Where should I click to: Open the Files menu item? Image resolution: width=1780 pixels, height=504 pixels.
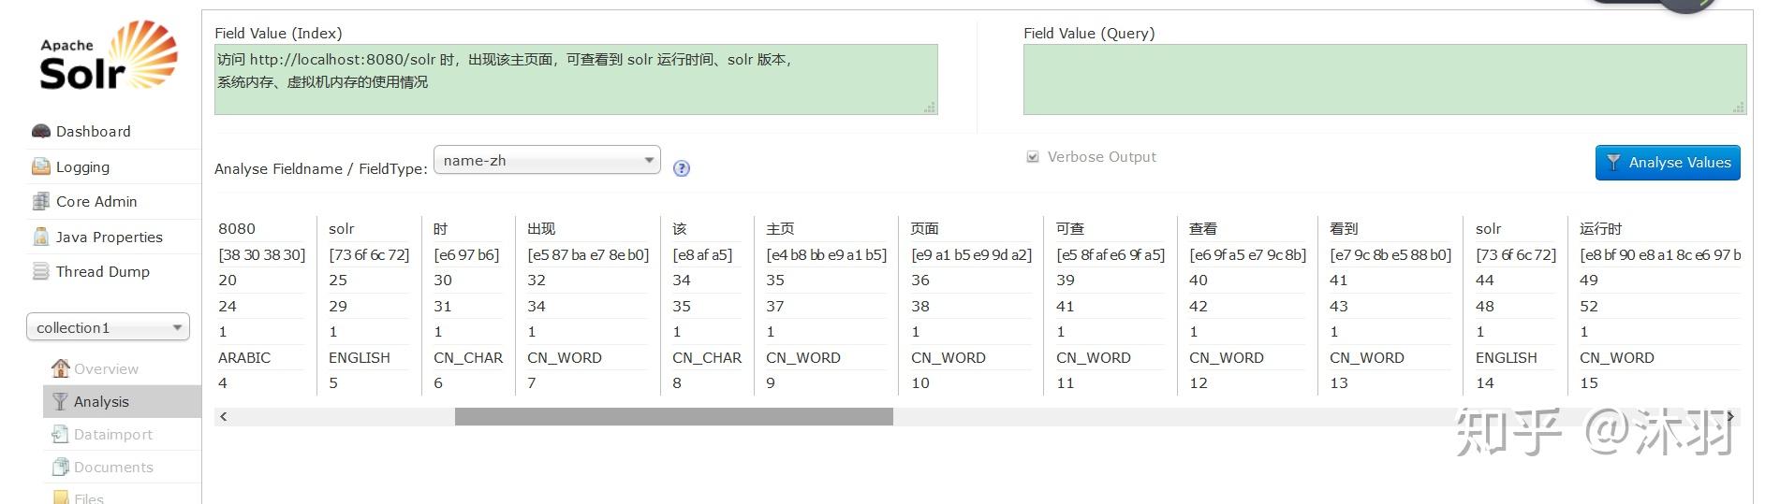tap(89, 498)
